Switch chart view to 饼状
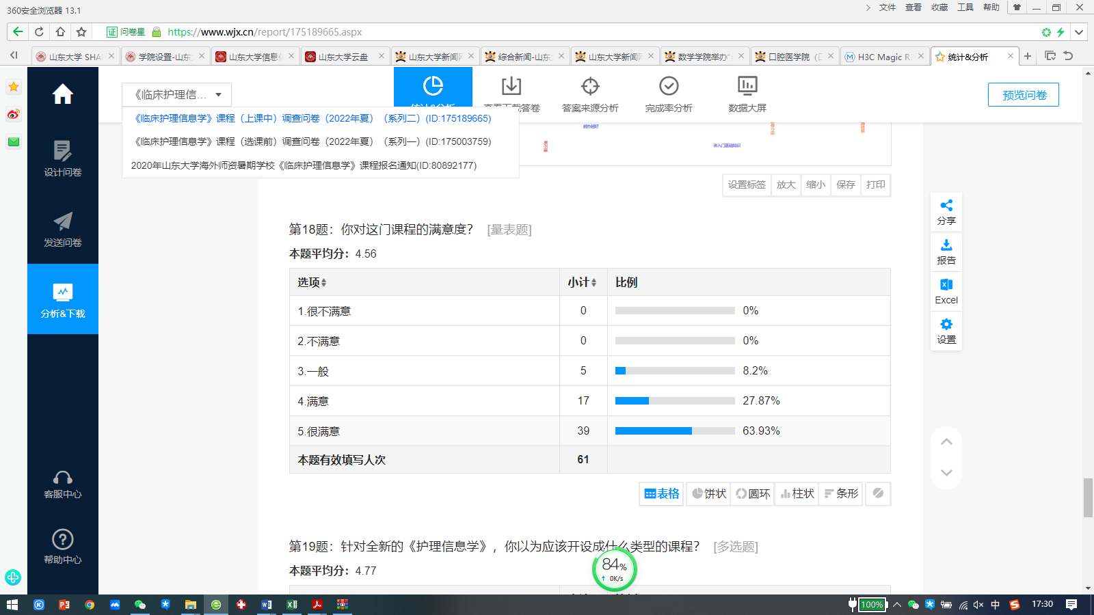This screenshot has height=615, width=1094. [709, 493]
